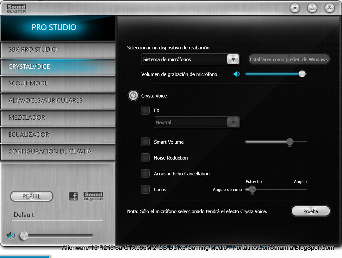Enable Smart Volume checkbox
342x258 pixels.
tap(145, 142)
